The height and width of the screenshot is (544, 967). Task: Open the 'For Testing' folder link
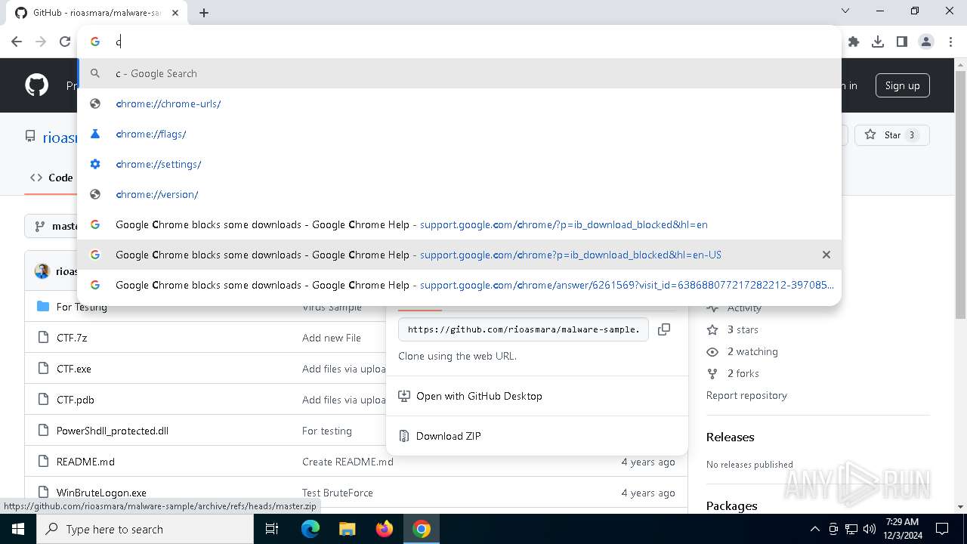pyautogui.click(x=82, y=307)
